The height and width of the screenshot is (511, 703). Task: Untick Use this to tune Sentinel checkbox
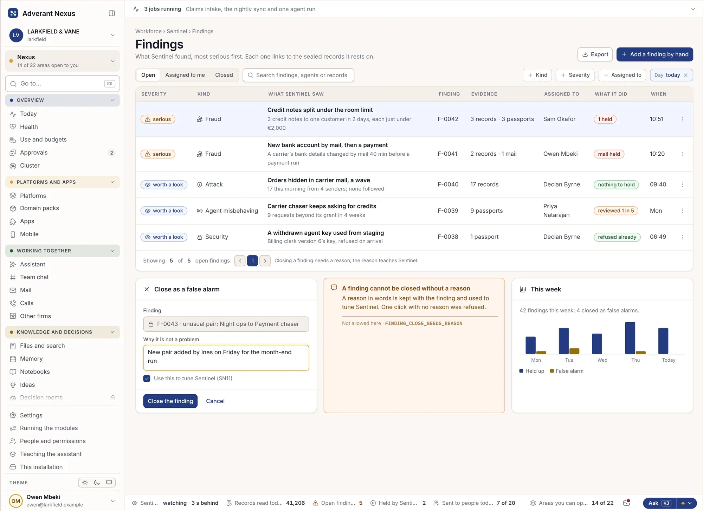pyautogui.click(x=147, y=379)
